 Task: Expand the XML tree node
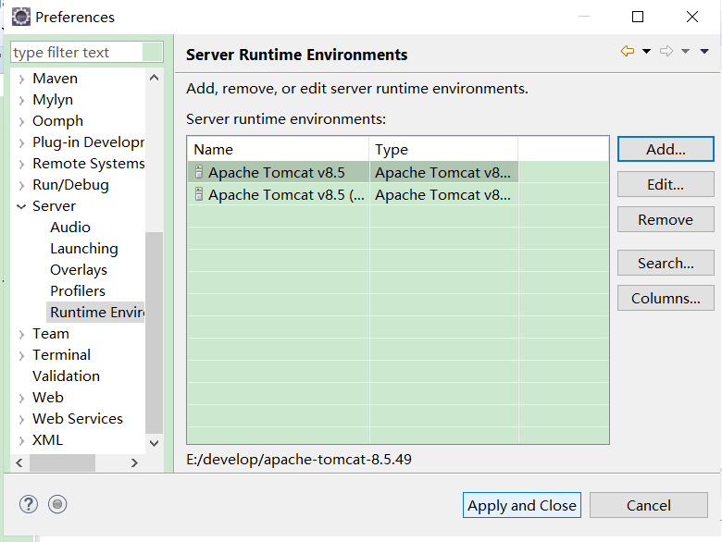[x=21, y=441]
